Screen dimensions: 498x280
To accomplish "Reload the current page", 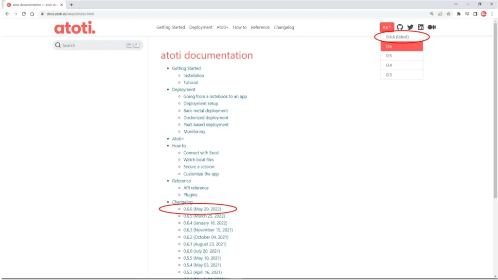I will pyautogui.click(x=24, y=14).
